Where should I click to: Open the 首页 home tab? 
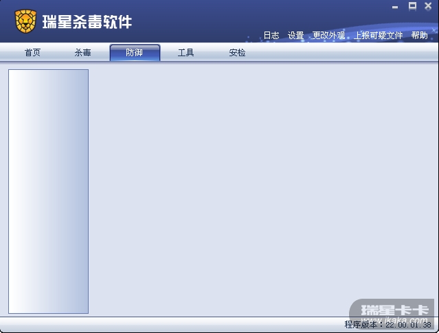(x=32, y=53)
